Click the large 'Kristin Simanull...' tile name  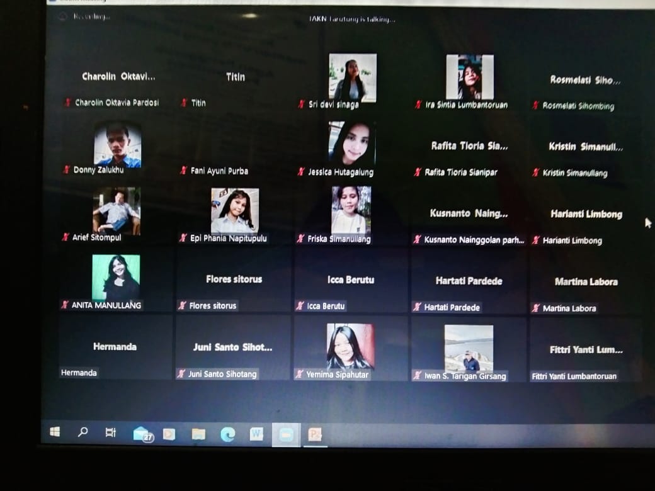click(586, 147)
